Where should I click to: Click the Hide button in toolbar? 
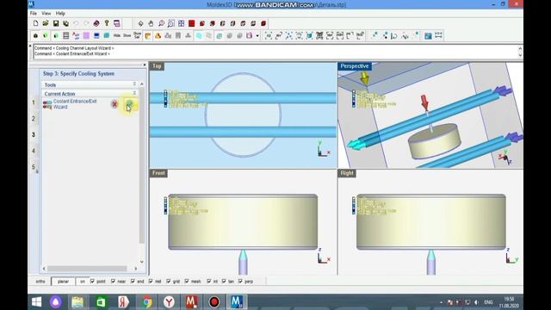[117, 35]
